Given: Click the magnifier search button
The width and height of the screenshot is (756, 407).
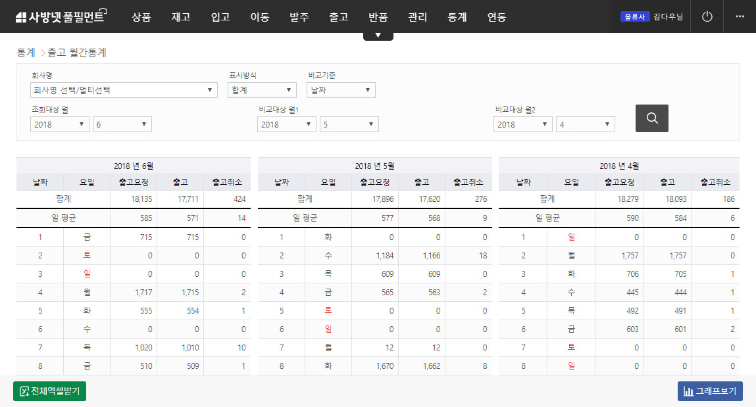Looking at the screenshot, I should click(651, 118).
